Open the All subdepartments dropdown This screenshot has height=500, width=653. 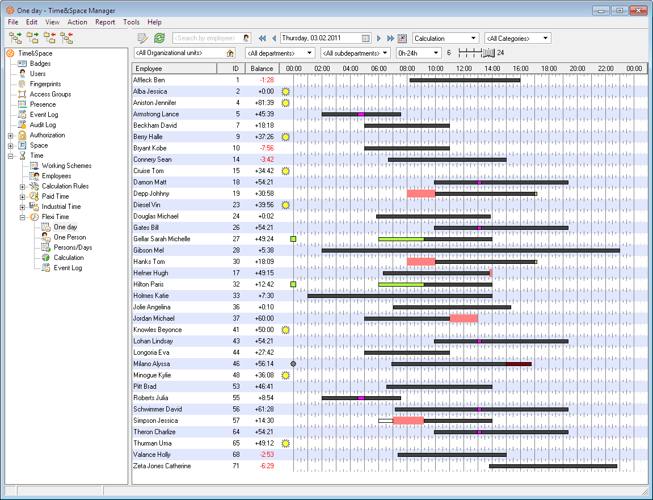pos(356,53)
